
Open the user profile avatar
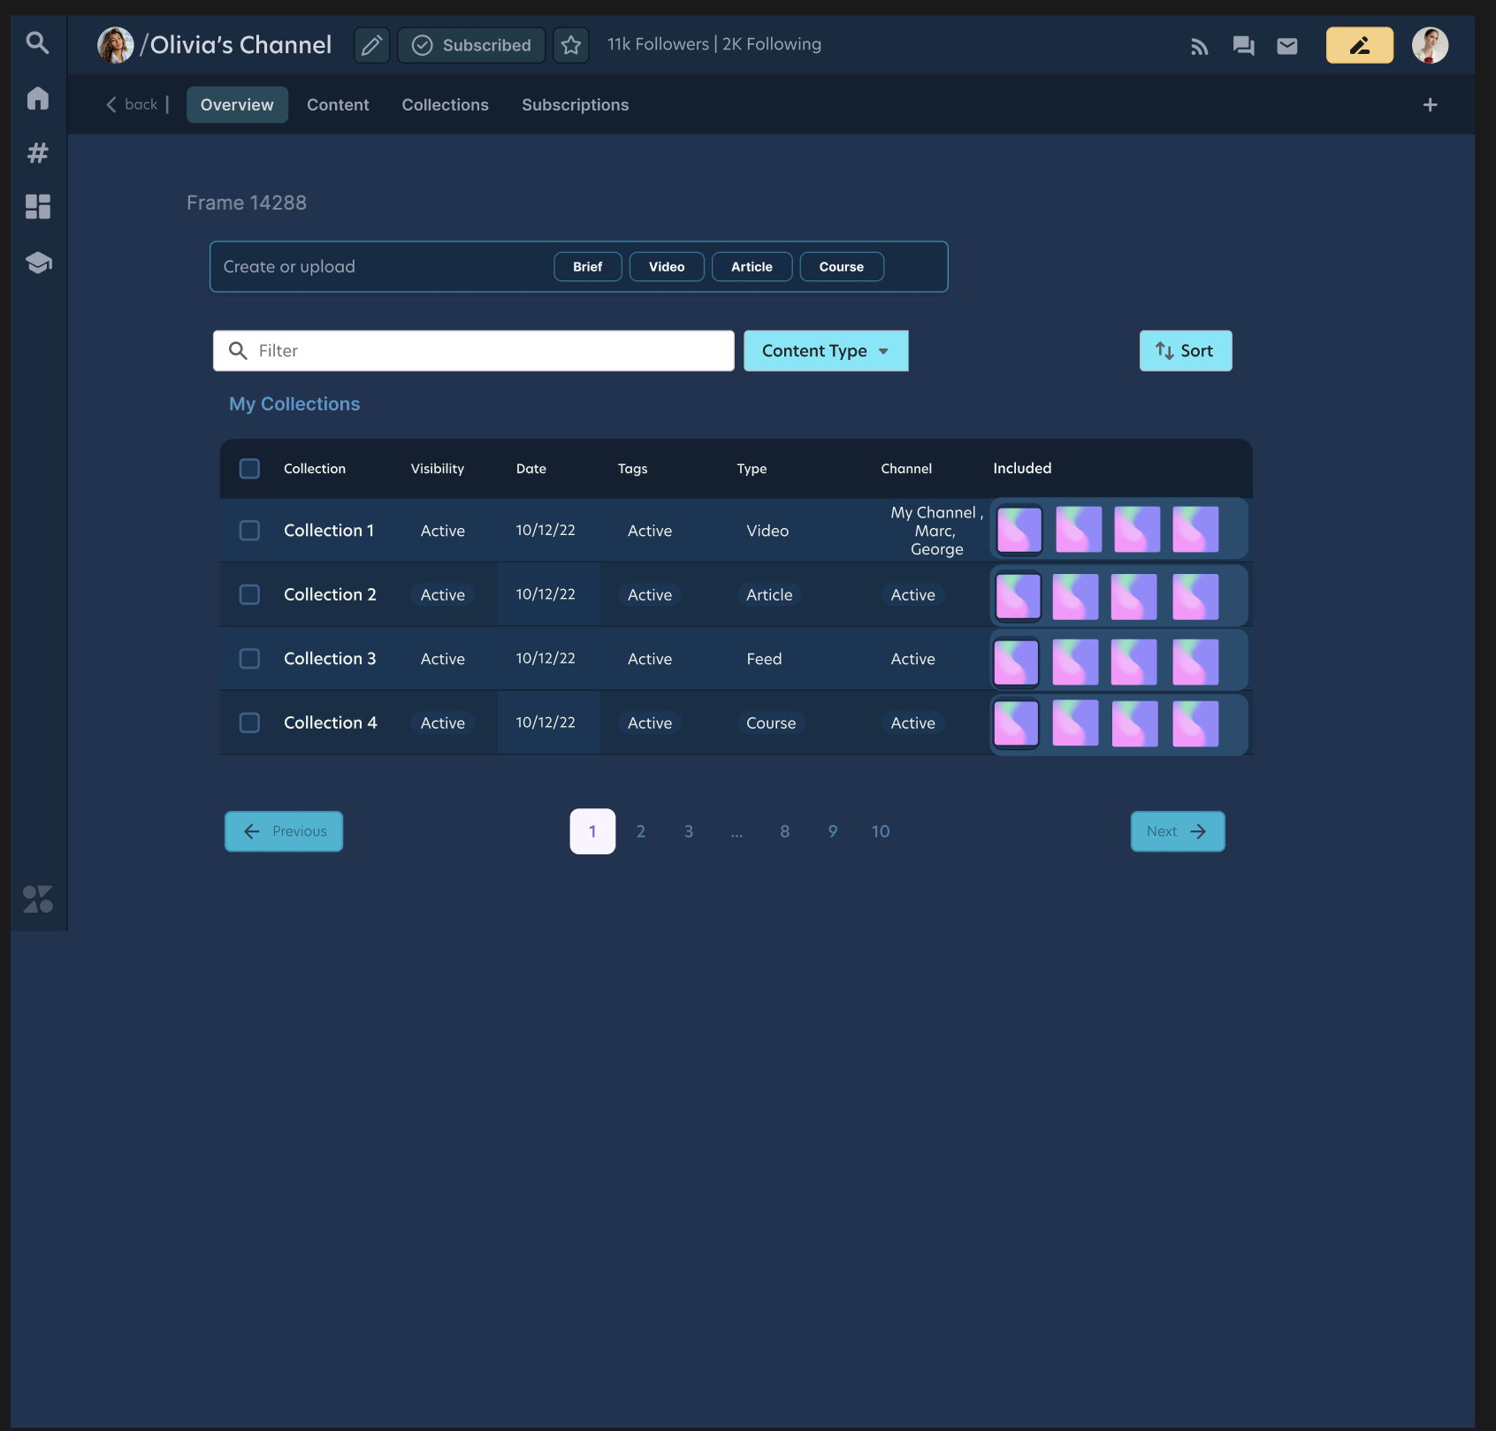coord(1430,45)
